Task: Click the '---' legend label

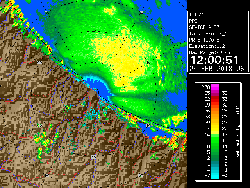Action: pos(223,87)
